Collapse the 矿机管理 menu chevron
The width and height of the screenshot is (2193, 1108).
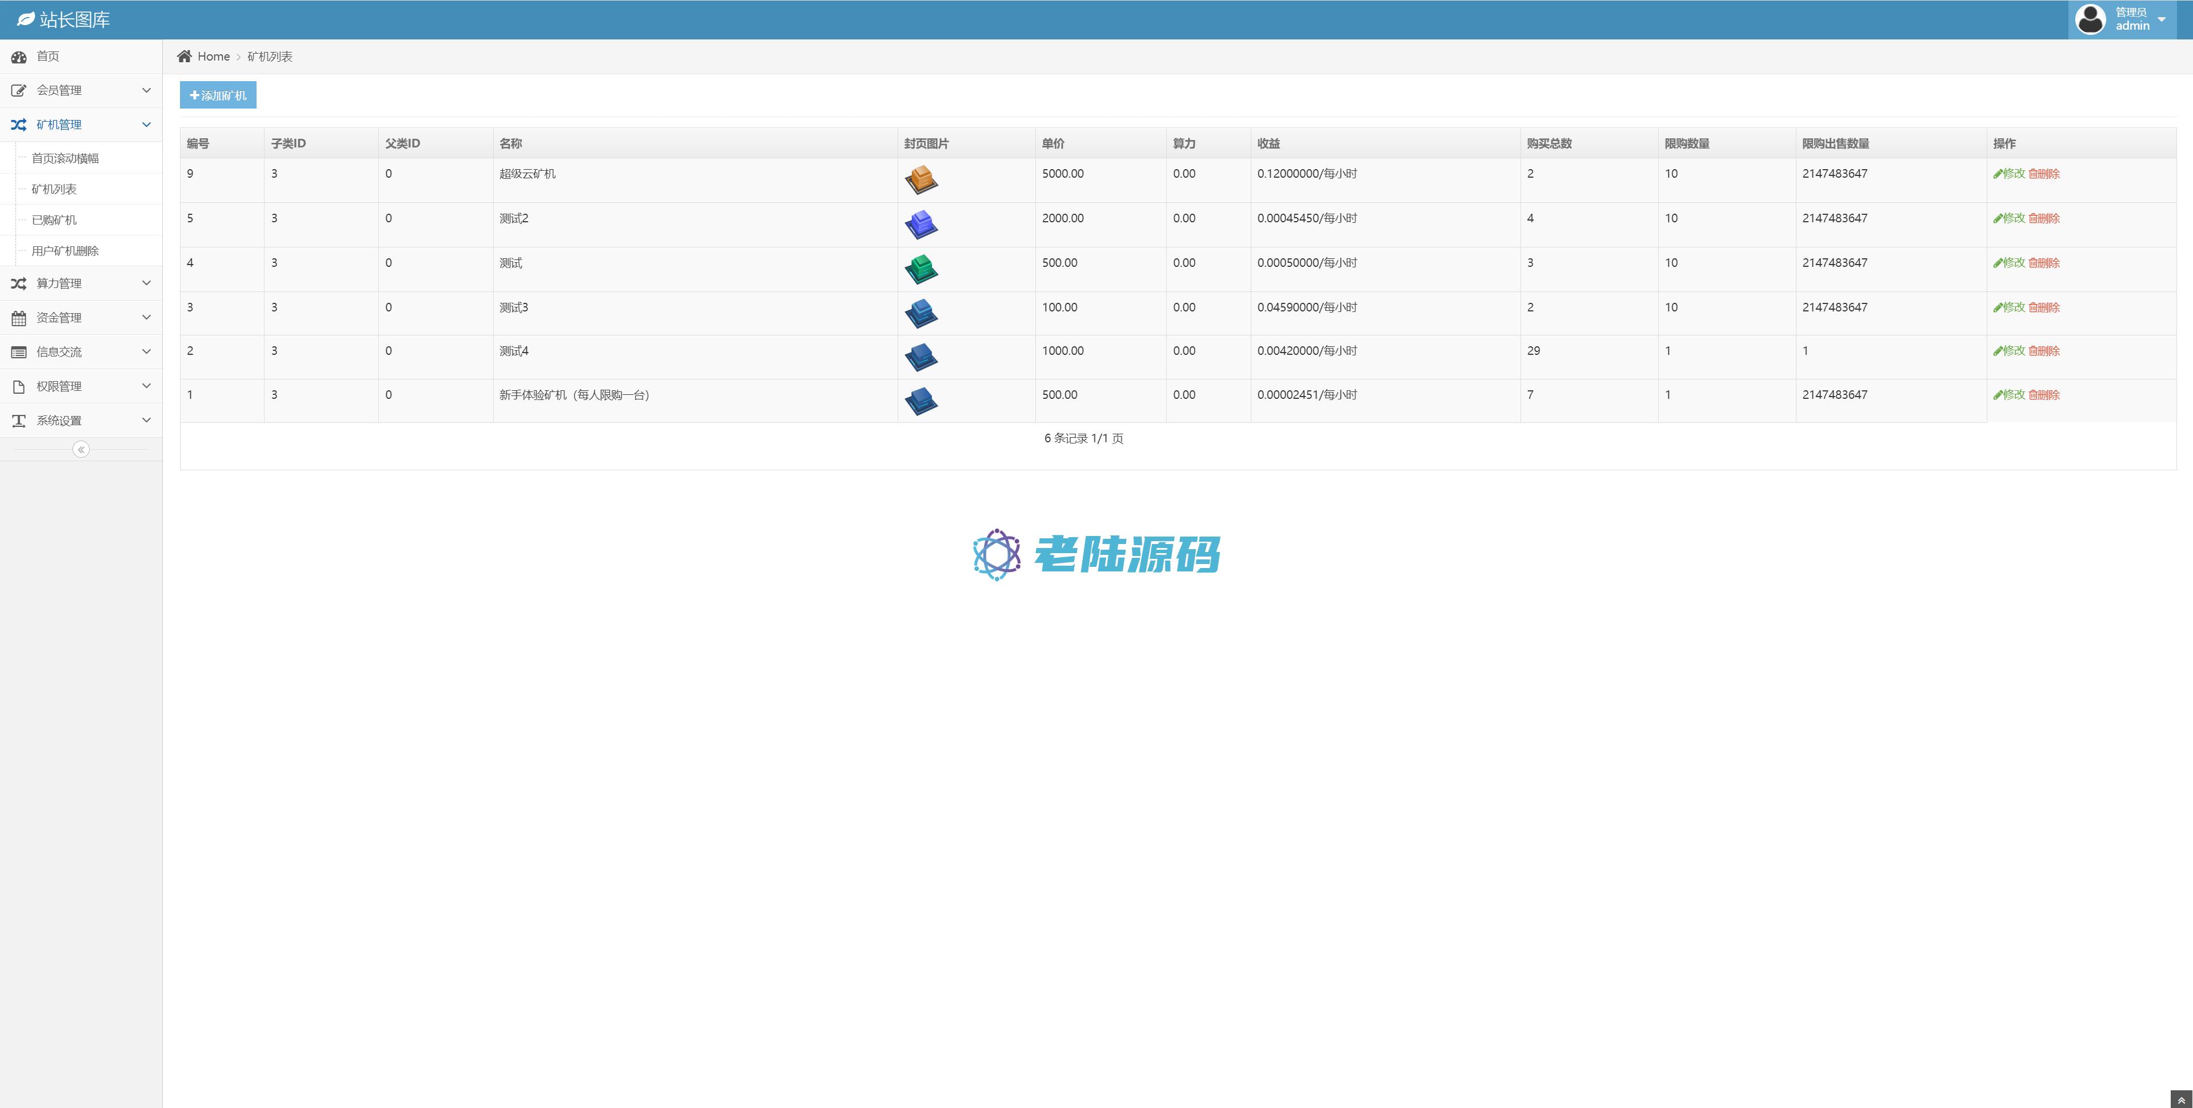pyautogui.click(x=146, y=125)
